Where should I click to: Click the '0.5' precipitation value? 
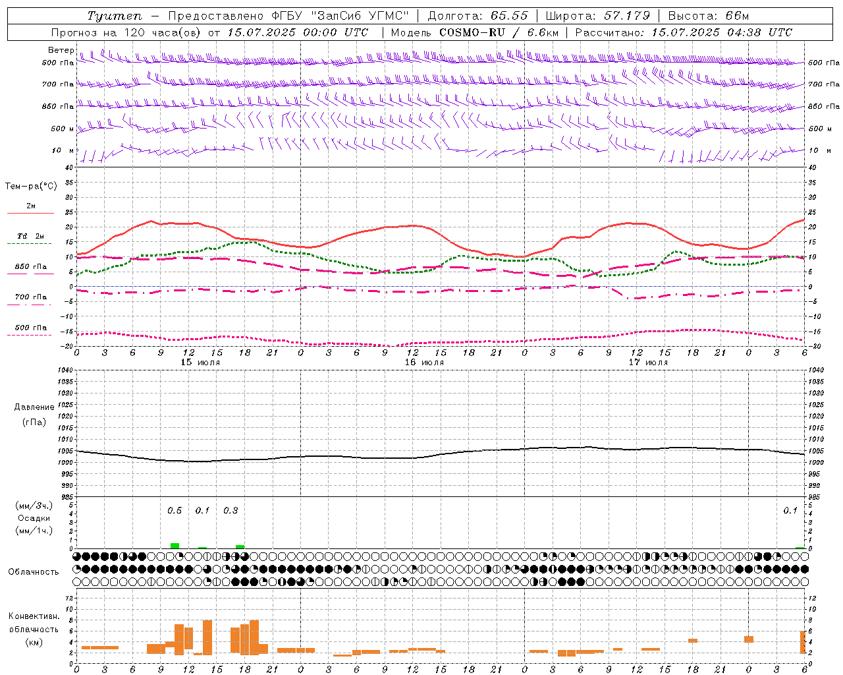175,511
